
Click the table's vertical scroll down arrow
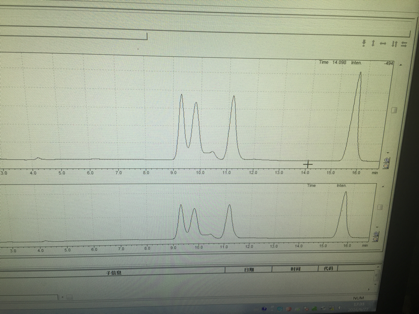(375, 284)
